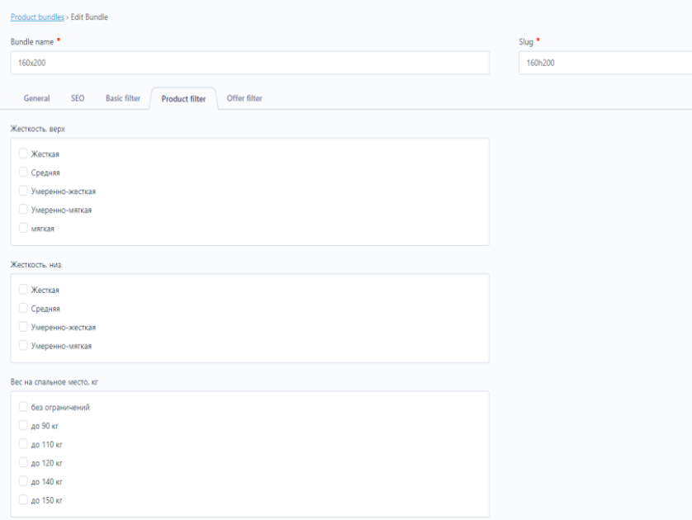The width and height of the screenshot is (692, 520).
Task: Check Умеренно-жесткая under Жесткость, низ
Action: click(x=23, y=327)
